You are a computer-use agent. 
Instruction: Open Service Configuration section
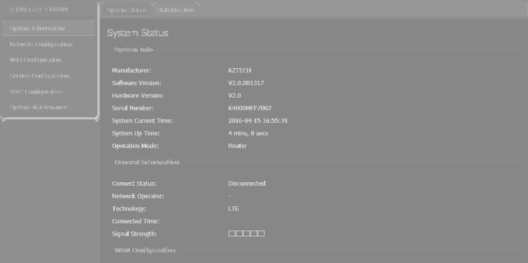tap(39, 75)
